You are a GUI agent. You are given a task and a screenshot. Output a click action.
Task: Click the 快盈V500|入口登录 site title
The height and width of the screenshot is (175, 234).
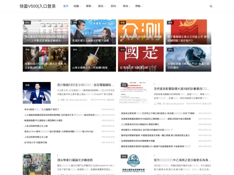coord(38,6)
